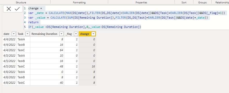Image resolution: width=229 pixels, height=93 pixels.
Task: Select the Remaining Duration column header
Action: pyautogui.click(x=47, y=34)
